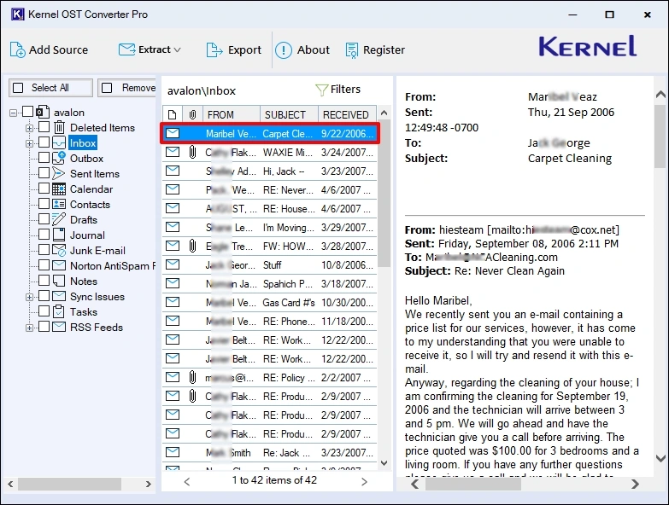
Task: Click the Add Source toolbar icon
Action: pyautogui.click(x=18, y=49)
